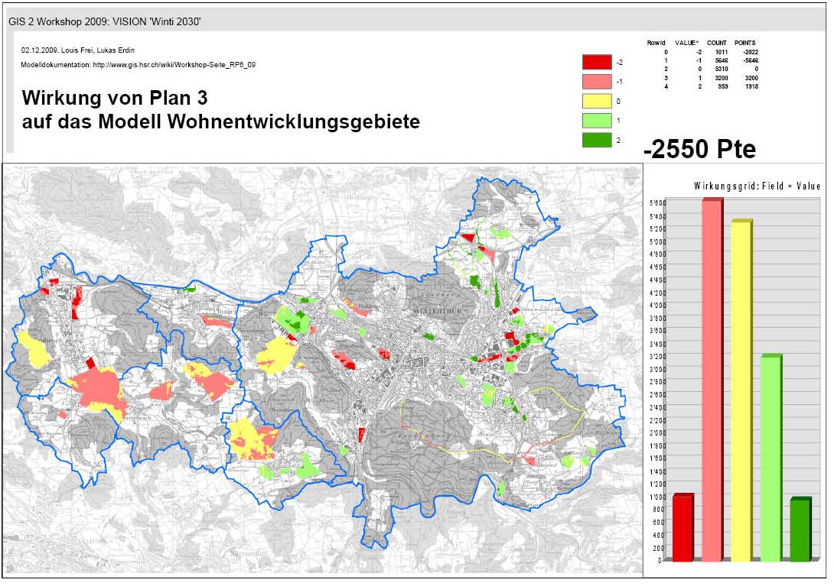Click the 'Wirkungsgrid: Field = Value' chart title
Image resolution: width=834 pixels, height=586 pixels.
click(x=757, y=186)
